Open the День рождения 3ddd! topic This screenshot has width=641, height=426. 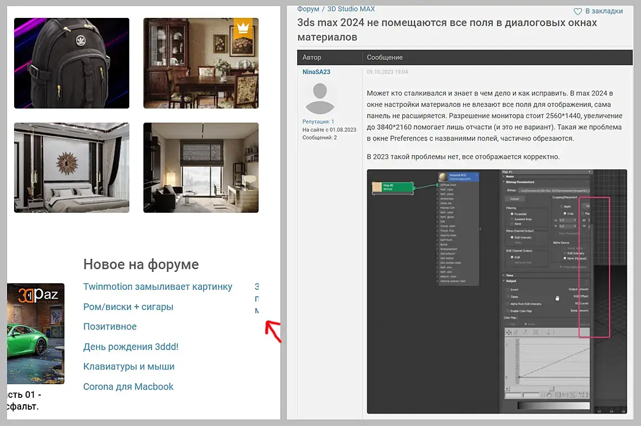(x=131, y=347)
